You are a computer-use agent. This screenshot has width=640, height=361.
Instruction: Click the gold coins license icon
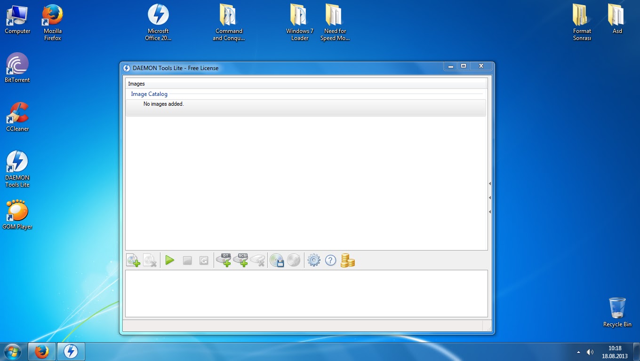click(x=347, y=260)
